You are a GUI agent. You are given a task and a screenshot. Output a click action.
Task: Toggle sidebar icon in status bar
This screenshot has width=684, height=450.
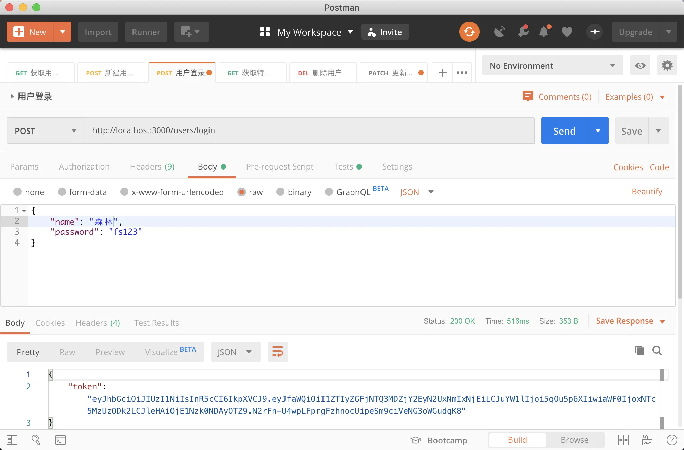point(12,440)
